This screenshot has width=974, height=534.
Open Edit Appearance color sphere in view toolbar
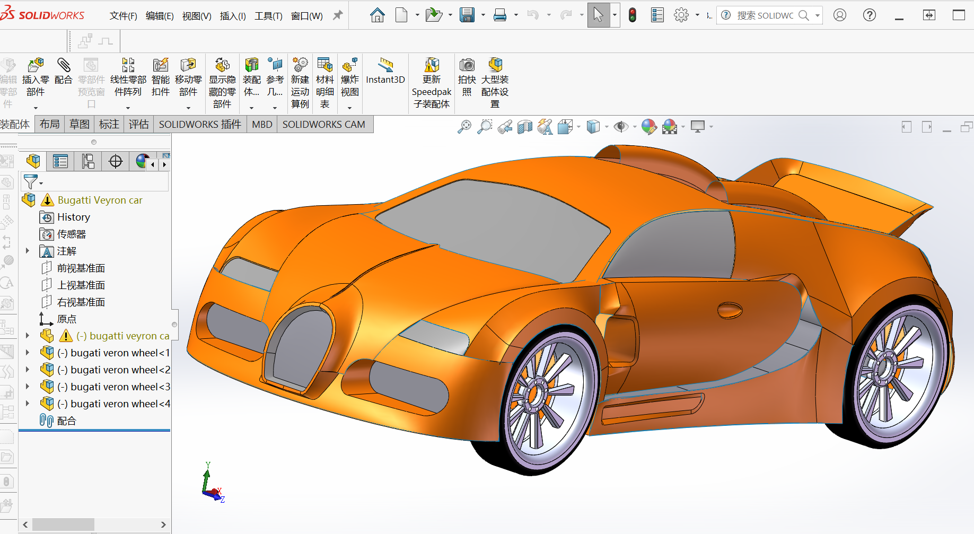click(x=649, y=127)
